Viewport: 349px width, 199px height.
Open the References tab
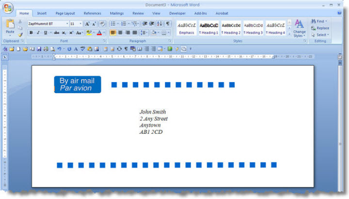[93, 14]
